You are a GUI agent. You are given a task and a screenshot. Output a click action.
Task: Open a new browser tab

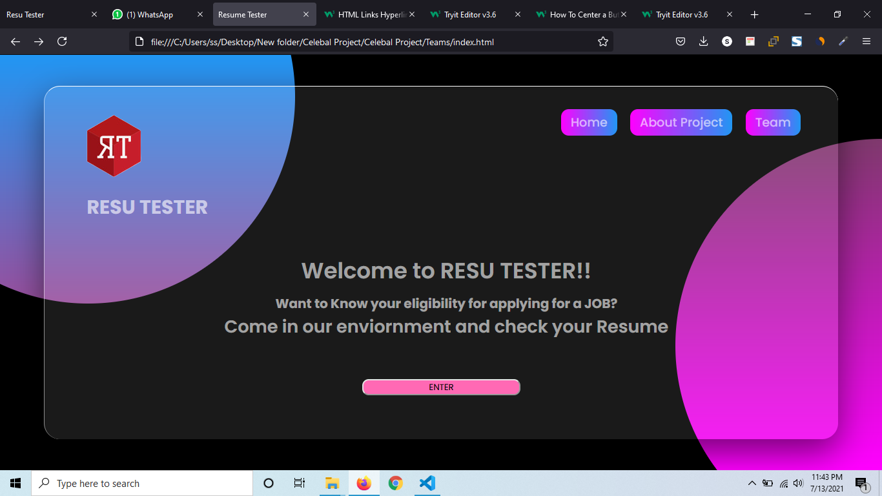click(x=754, y=14)
